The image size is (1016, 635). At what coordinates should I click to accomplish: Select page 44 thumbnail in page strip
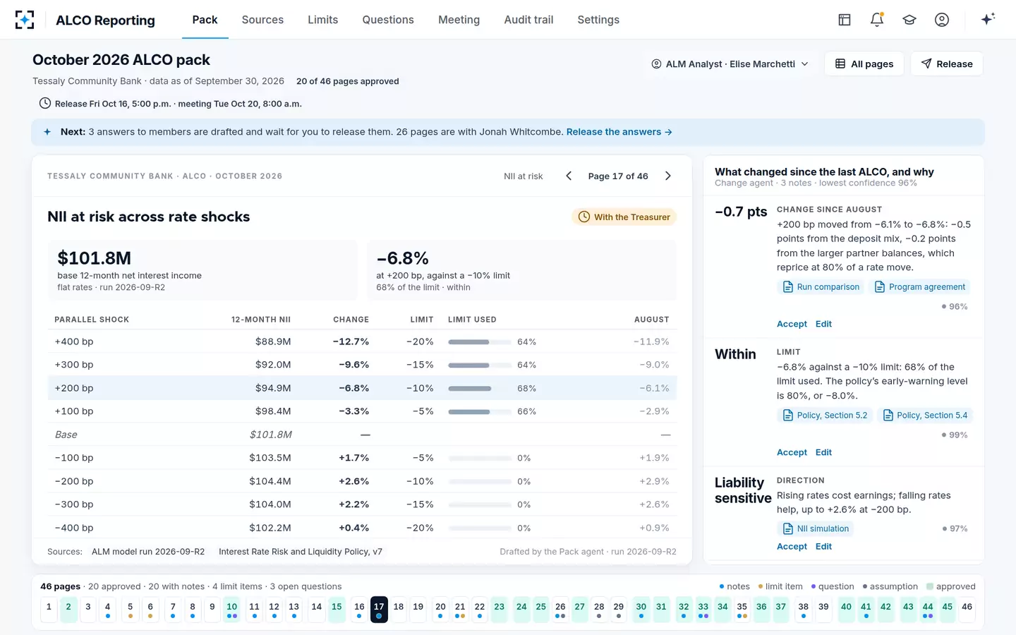pyautogui.click(x=928, y=609)
